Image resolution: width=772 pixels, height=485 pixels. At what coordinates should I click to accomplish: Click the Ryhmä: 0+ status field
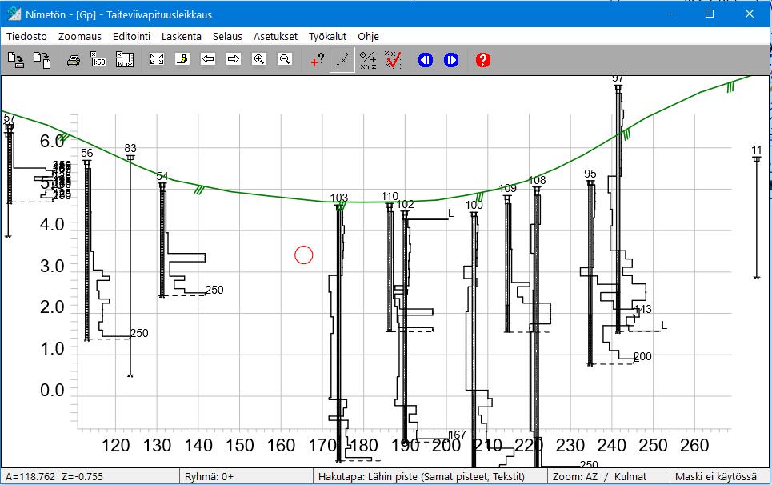coord(246,477)
